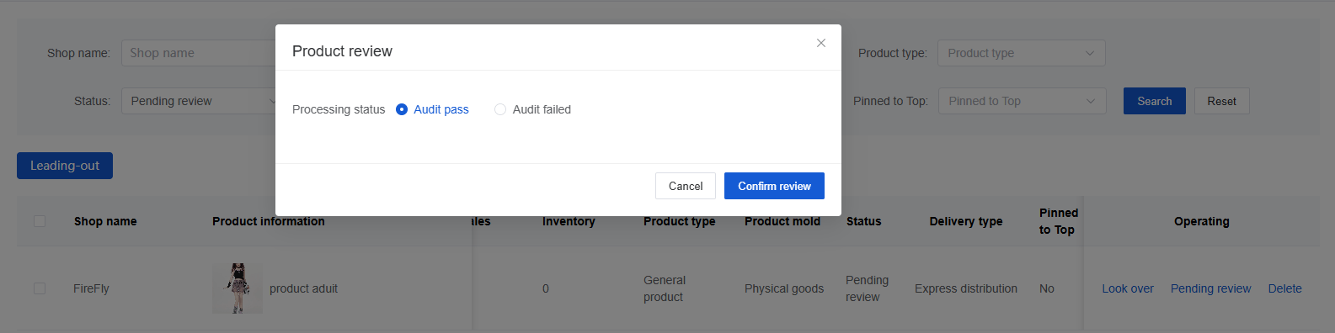This screenshot has height=333, width=1335.
Task: Click the 'General product' type cell
Action: point(665,288)
